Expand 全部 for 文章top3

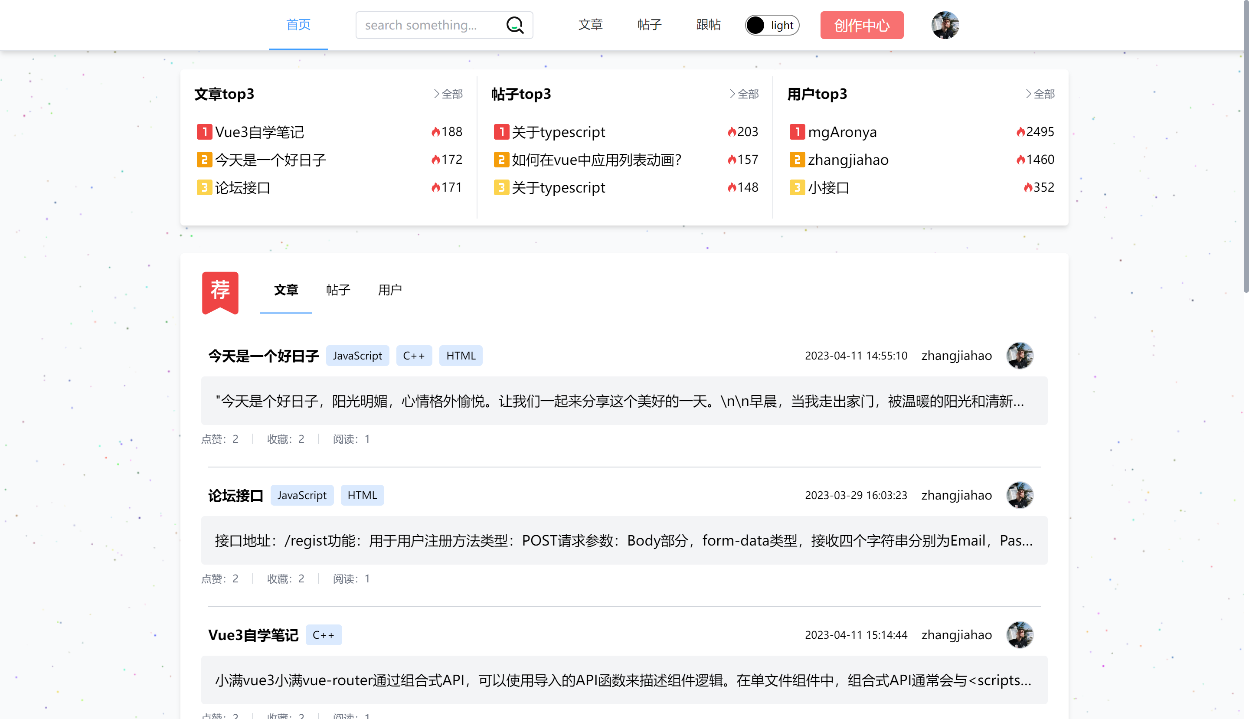pyautogui.click(x=448, y=94)
